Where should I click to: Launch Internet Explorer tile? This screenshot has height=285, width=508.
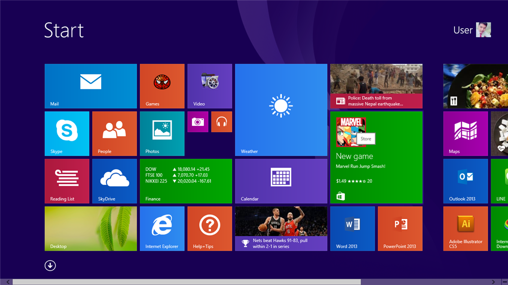point(162,228)
